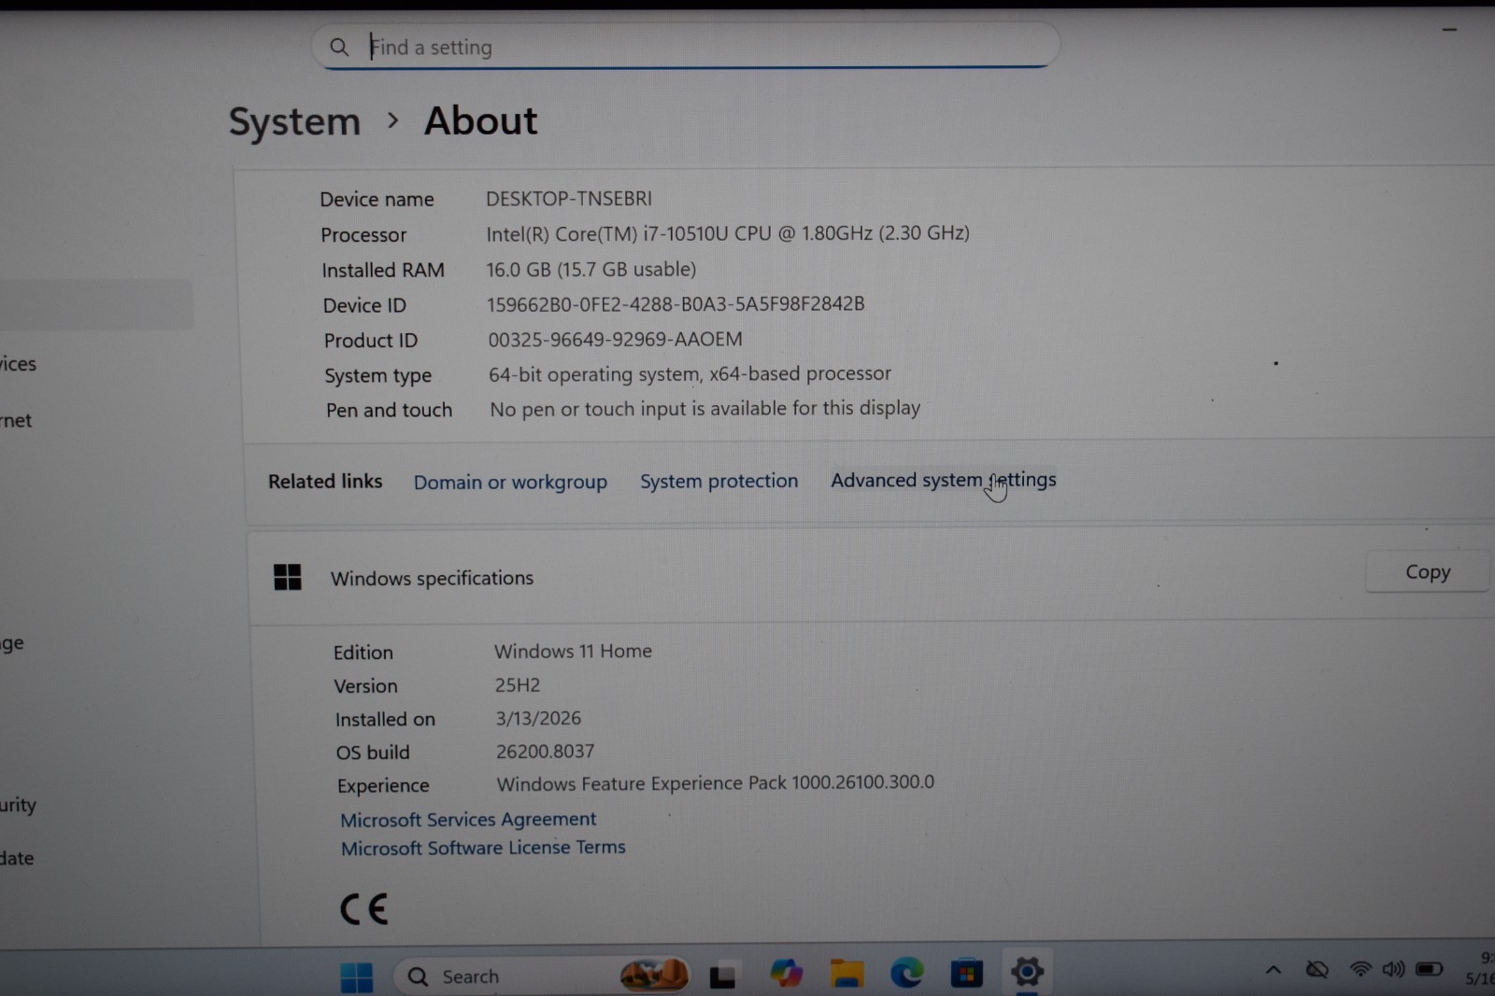The height and width of the screenshot is (996, 1495).
Task: Click the About page heading
Action: coord(480,121)
